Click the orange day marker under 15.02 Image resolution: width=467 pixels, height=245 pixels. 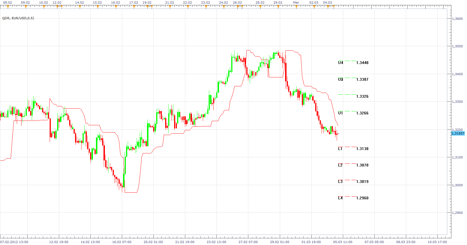tap(98, 7)
